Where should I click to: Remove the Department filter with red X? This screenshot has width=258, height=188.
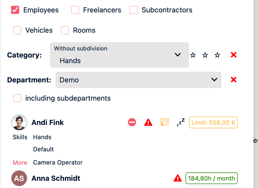[x=233, y=80]
